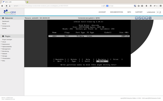
Task: Click the openQRM Enterprise logo
Action: 10,12
